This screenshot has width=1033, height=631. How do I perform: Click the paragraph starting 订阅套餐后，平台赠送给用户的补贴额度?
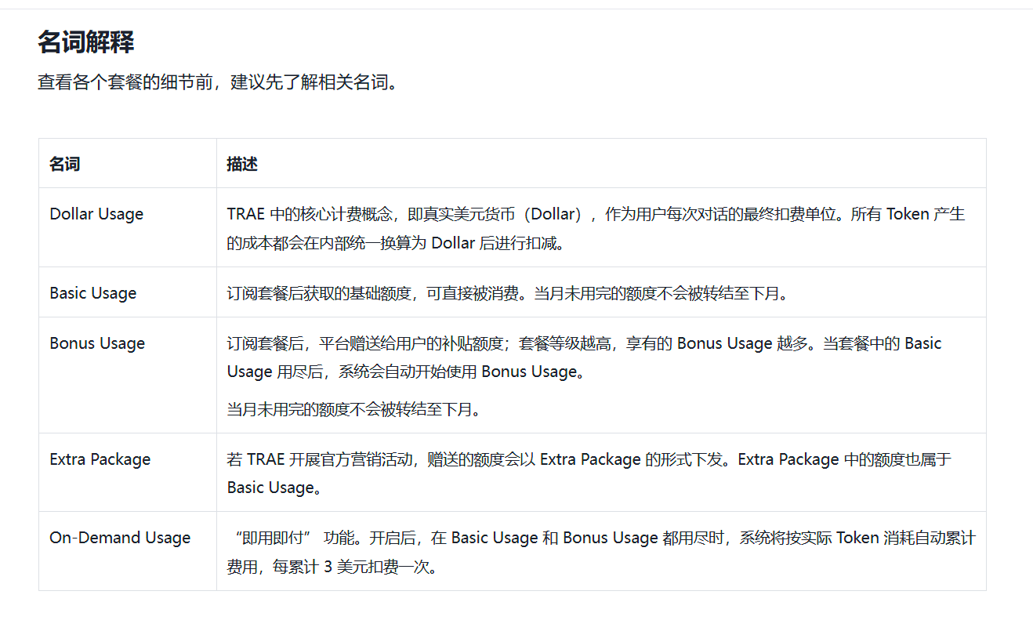(584, 357)
